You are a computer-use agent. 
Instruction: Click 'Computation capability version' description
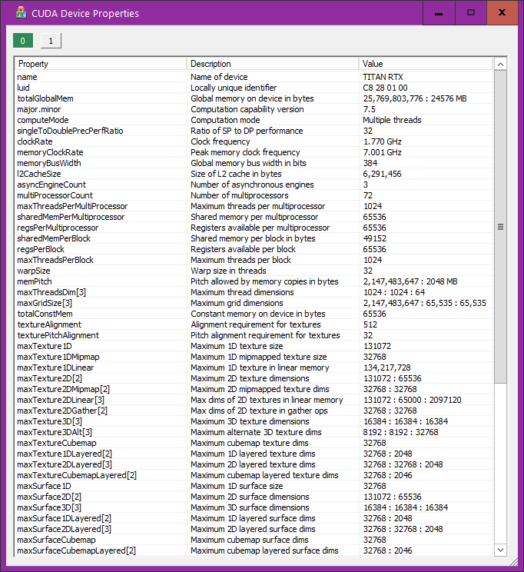click(x=247, y=109)
